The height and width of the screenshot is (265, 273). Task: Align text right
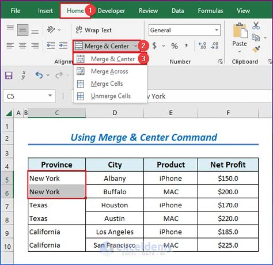(35, 46)
